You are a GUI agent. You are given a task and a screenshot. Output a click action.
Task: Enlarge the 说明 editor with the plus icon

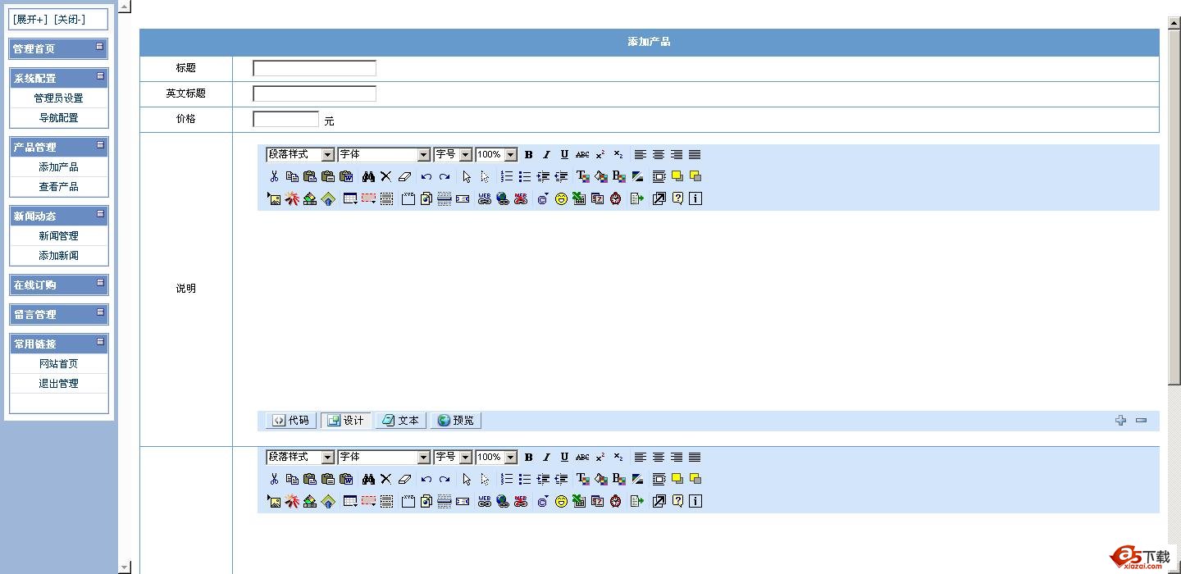point(1121,421)
